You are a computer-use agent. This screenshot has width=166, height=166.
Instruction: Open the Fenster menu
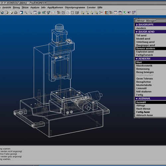click(91, 7)
